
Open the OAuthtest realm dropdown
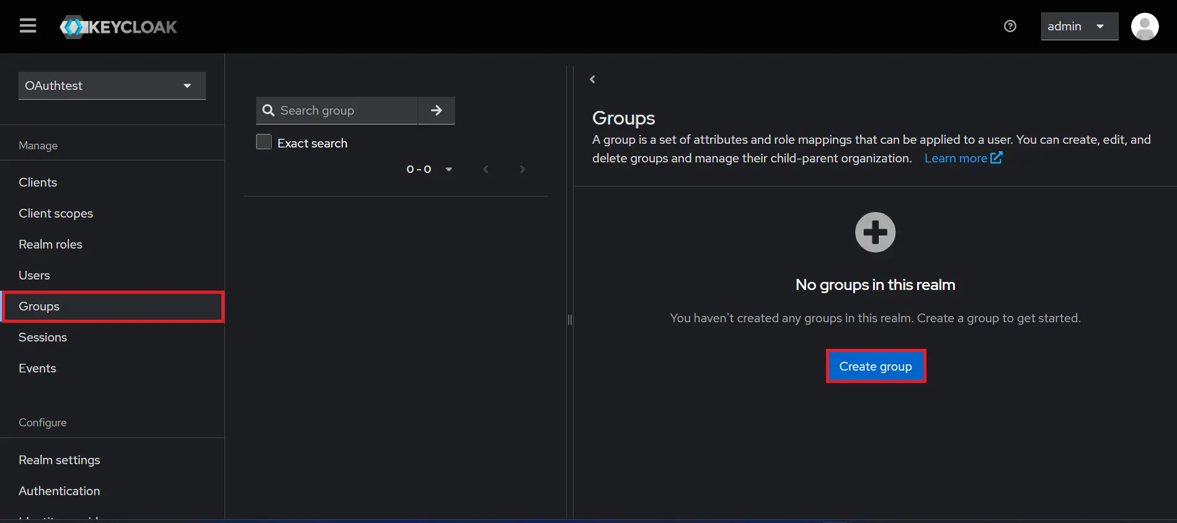[x=112, y=86]
